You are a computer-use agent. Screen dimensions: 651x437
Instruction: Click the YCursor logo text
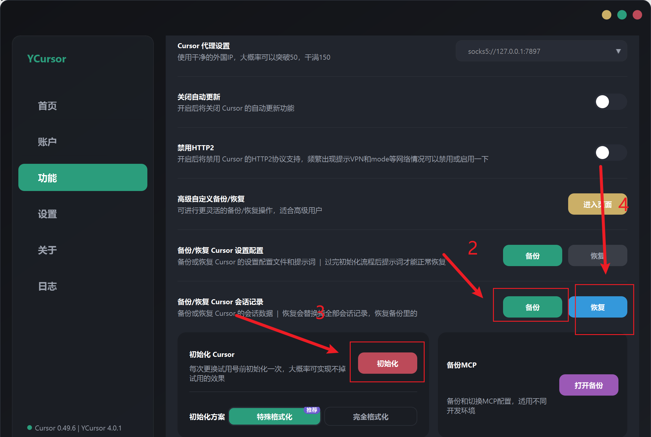47,59
